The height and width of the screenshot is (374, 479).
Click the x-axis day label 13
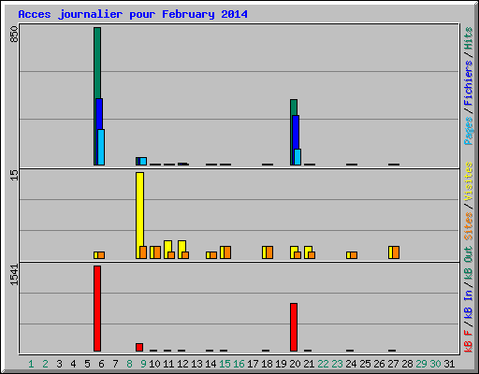click(x=196, y=364)
